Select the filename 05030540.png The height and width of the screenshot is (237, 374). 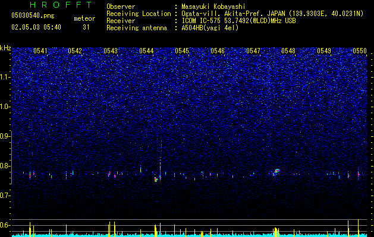[x=33, y=15]
